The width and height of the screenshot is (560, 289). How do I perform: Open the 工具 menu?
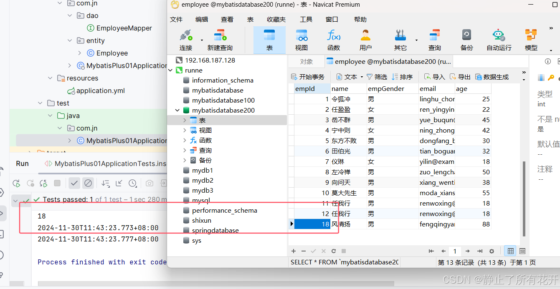(x=306, y=19)
